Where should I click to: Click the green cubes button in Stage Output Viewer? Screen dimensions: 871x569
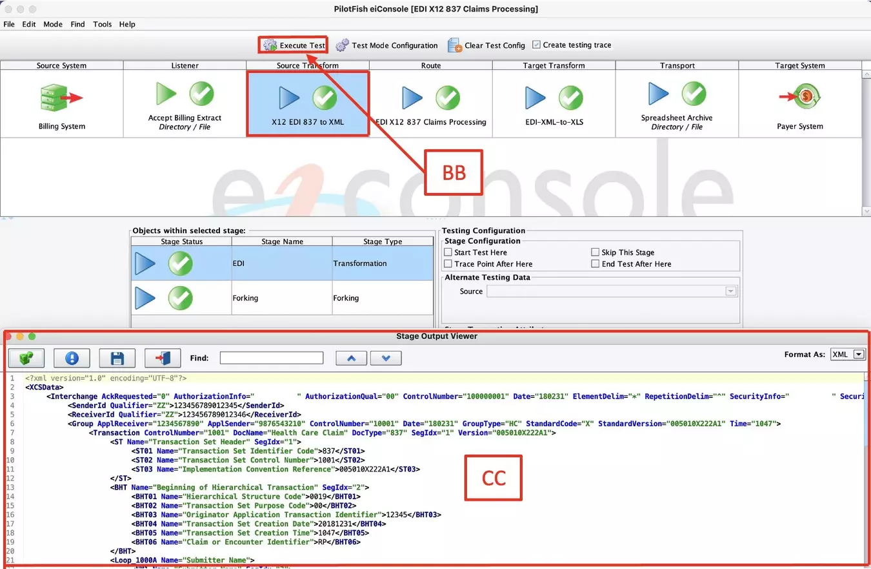tap(26, 358)
